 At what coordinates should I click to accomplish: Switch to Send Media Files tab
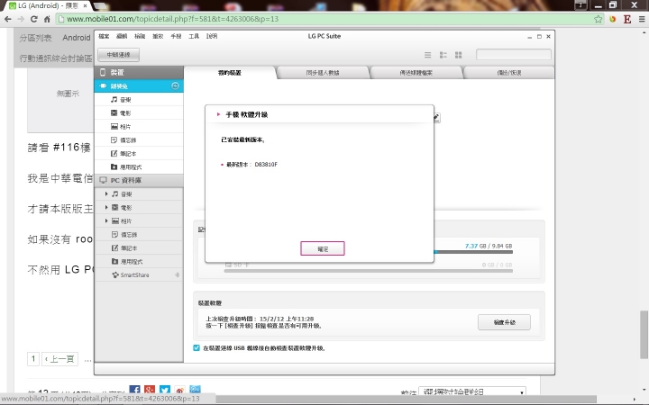click(x=416, y=73)
